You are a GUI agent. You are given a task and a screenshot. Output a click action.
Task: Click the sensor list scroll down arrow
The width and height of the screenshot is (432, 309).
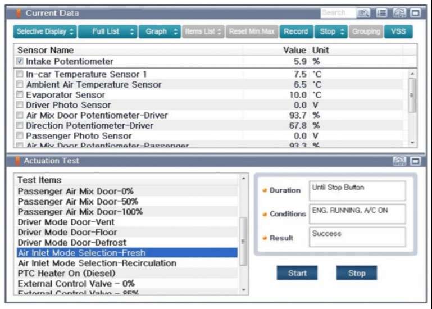pyautogui.click(x=412, y=143)
